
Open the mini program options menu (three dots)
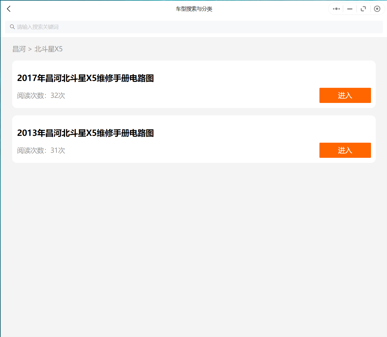click(x=336, y=9)
